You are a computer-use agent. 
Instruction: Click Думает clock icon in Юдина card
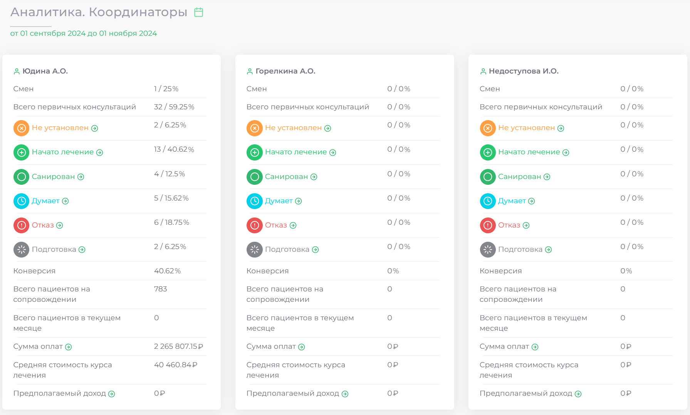coord(22,201)
